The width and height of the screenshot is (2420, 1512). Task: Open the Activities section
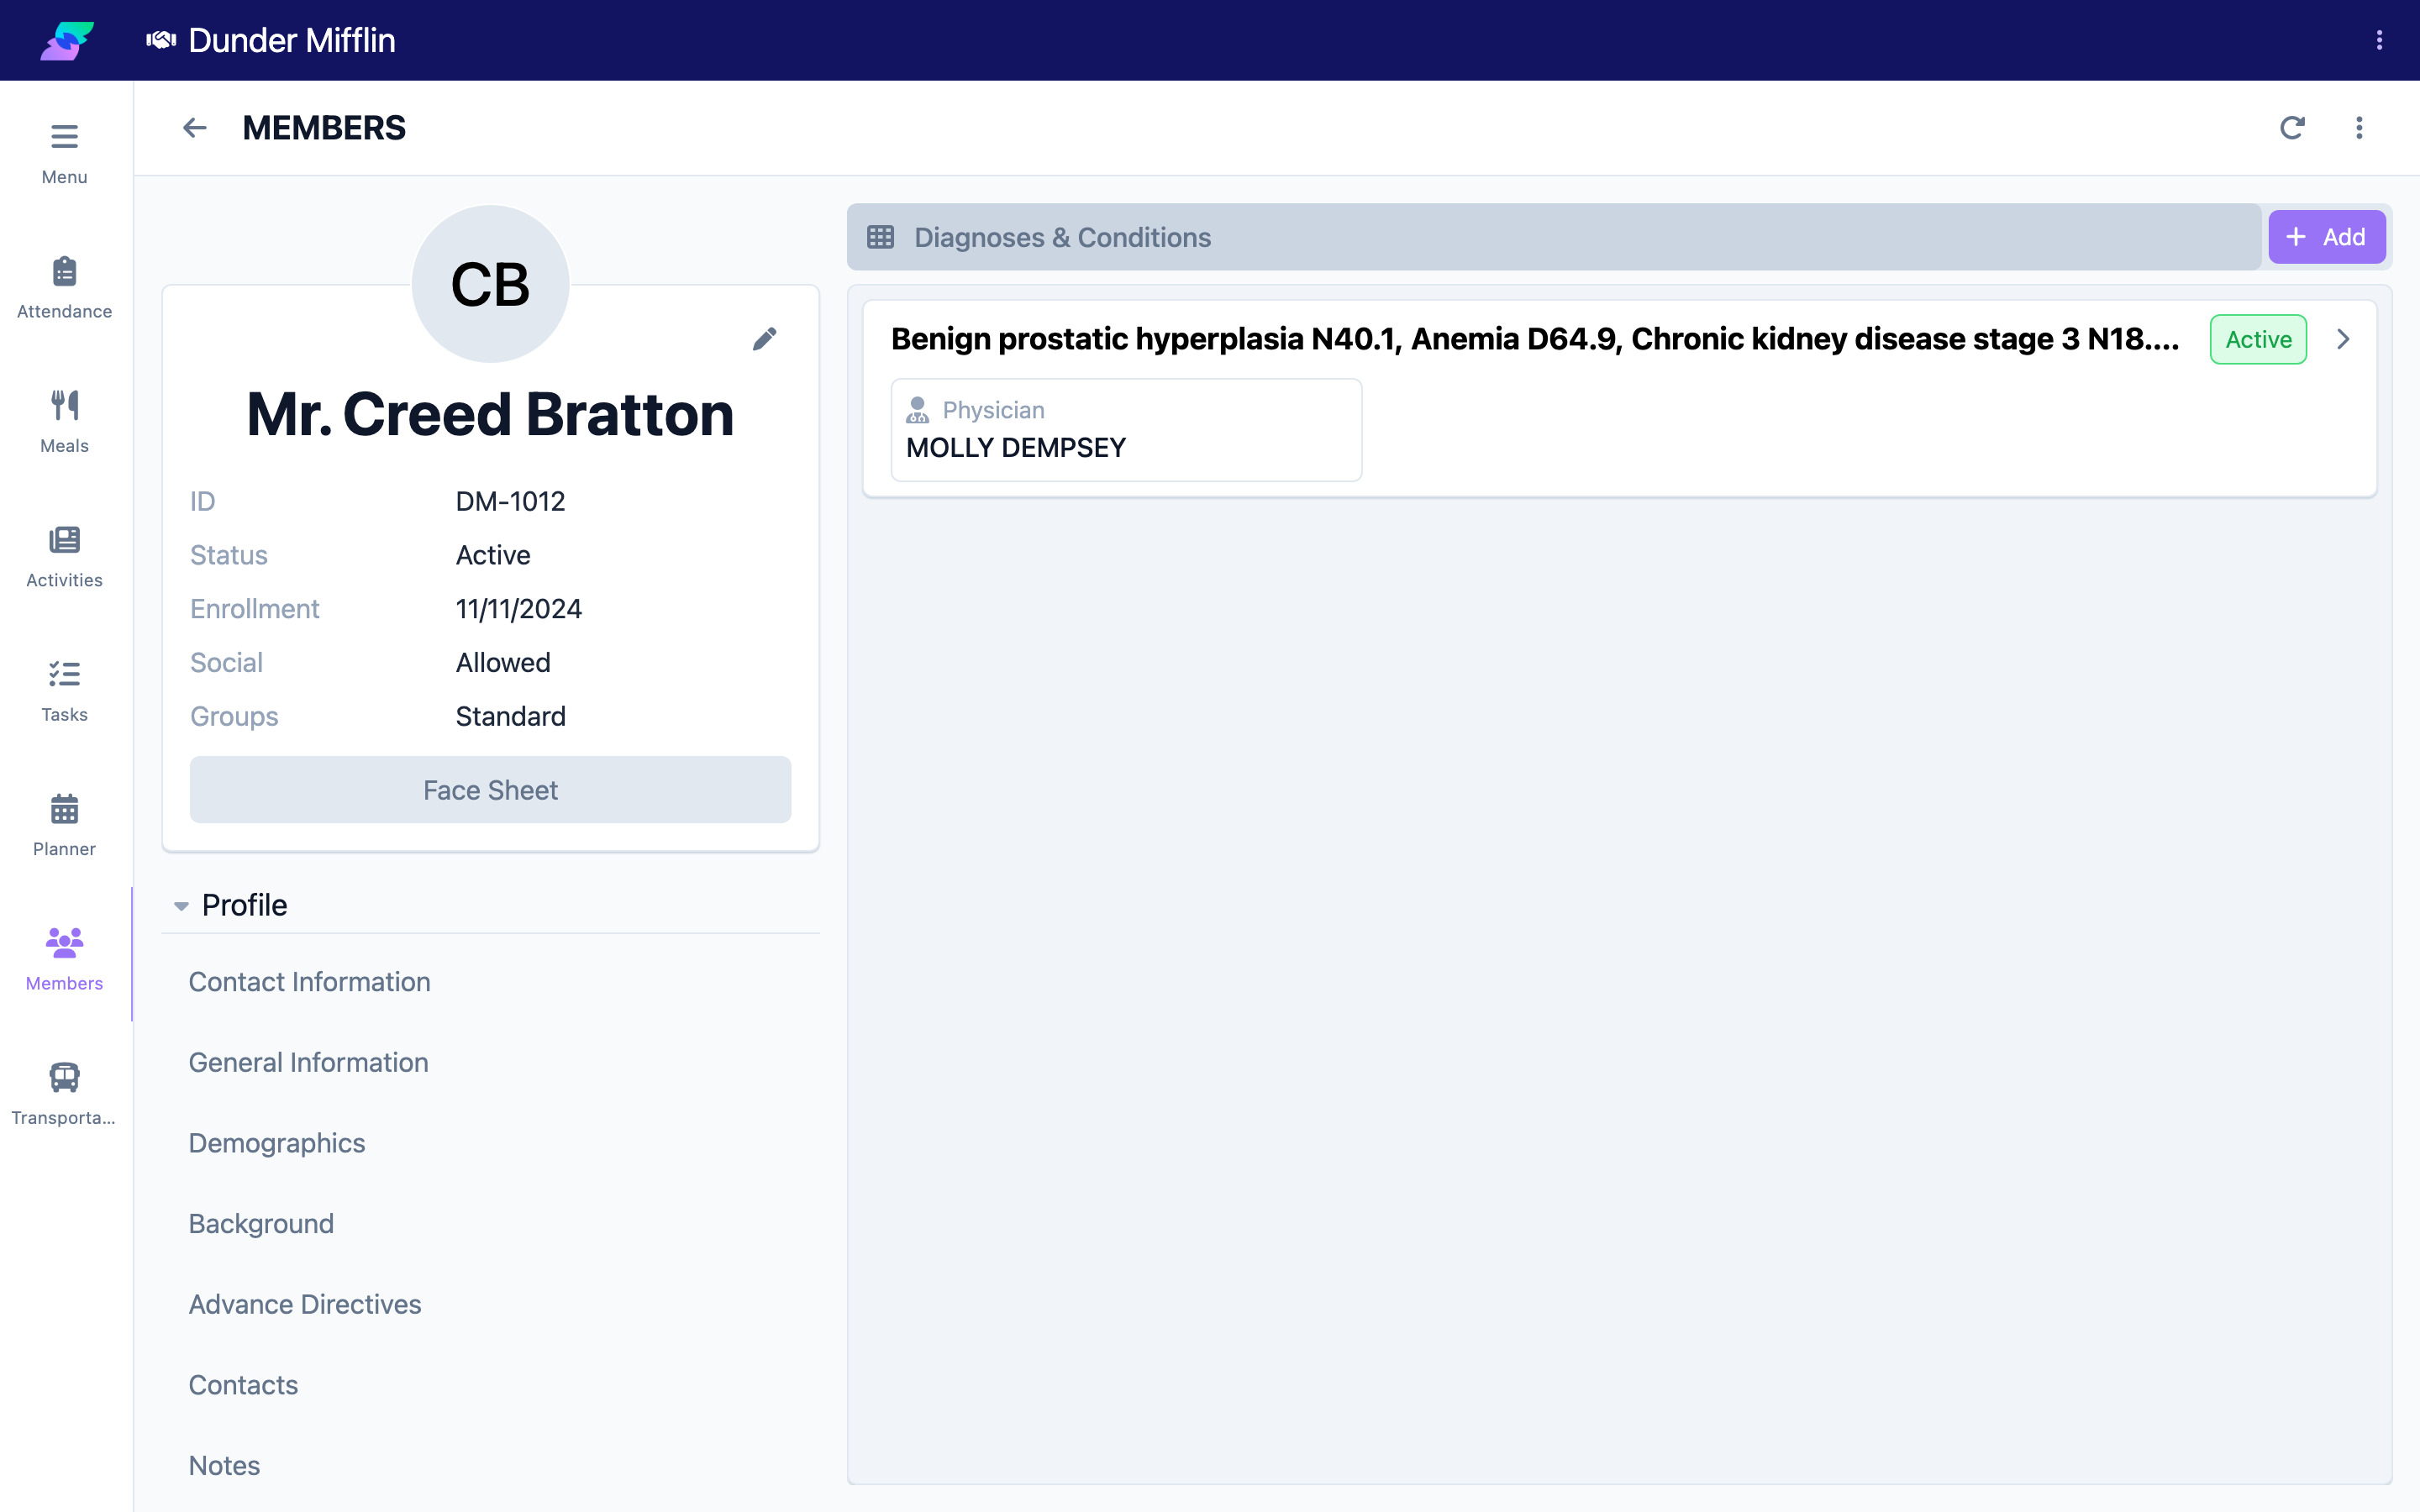click(x=64, y=556)
